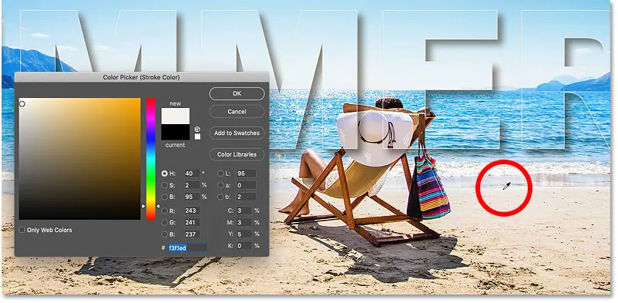This screenshot has width=618, height=303.
Task: Click the right slider arrow on the hue bar
Action: [x=158, y=206]
